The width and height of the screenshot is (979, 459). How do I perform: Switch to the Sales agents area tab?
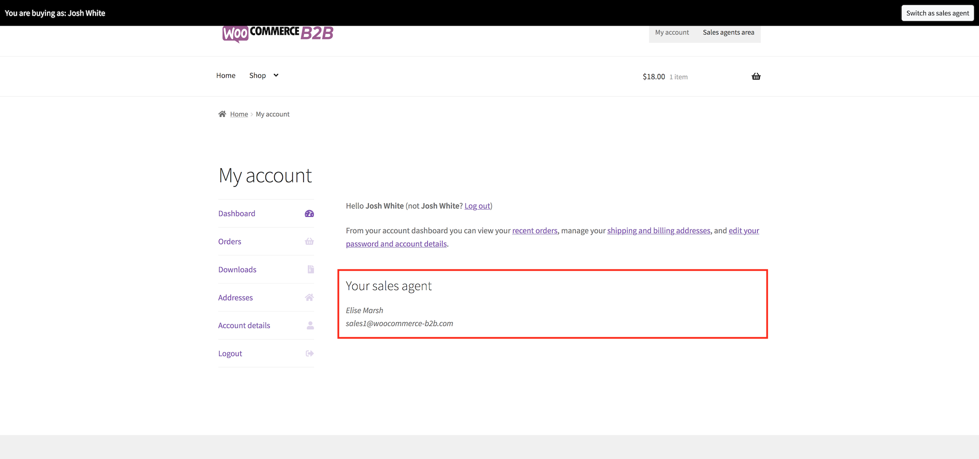(x=728, y=32)
